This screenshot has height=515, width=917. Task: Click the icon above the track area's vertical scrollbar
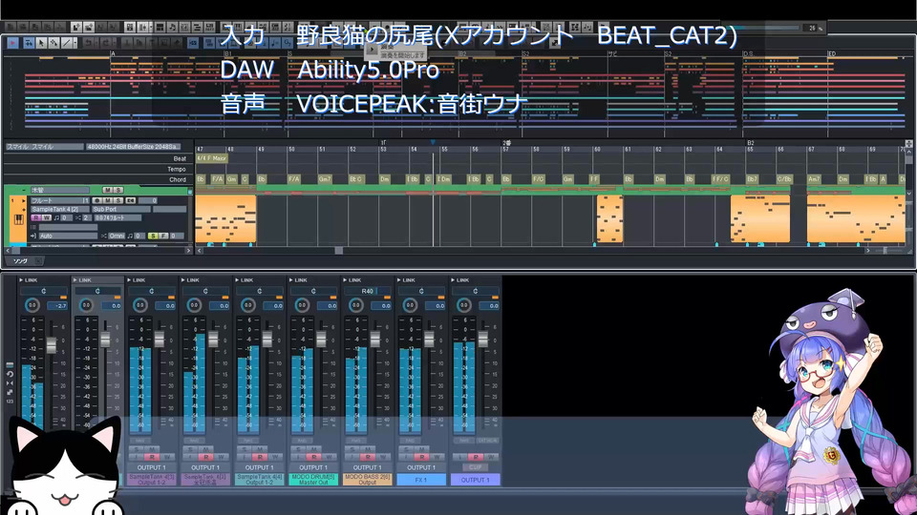coord(908,143)
